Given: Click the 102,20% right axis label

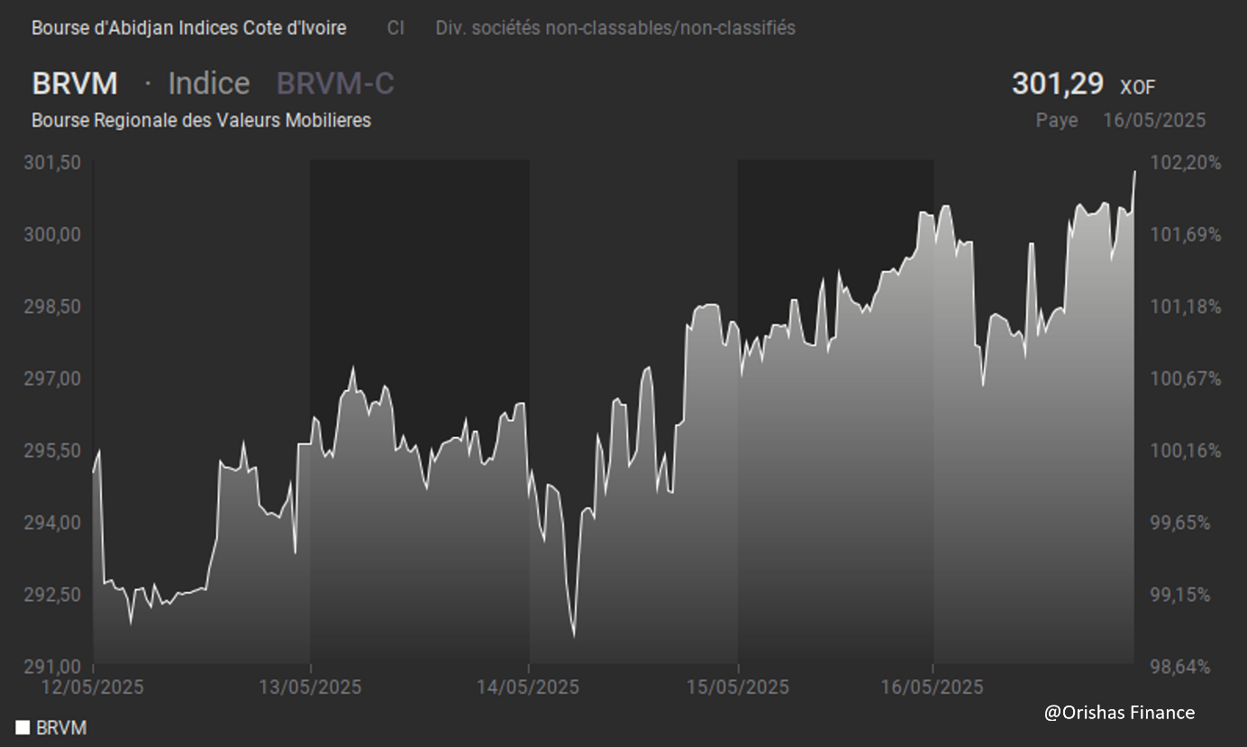Looking at the screenshot, I should [x=1187, y=162].
